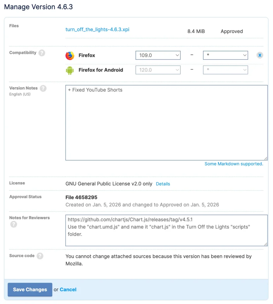
Task: Open the Firefox for Android maximum version dropdown
Action: pos(225,70)
